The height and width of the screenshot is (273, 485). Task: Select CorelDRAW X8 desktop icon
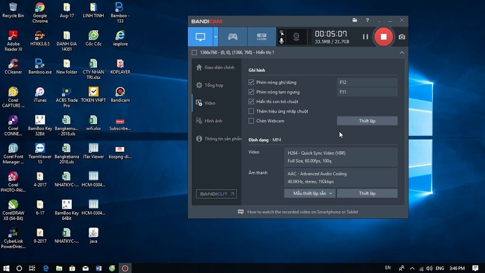click(x=13, y=210)
